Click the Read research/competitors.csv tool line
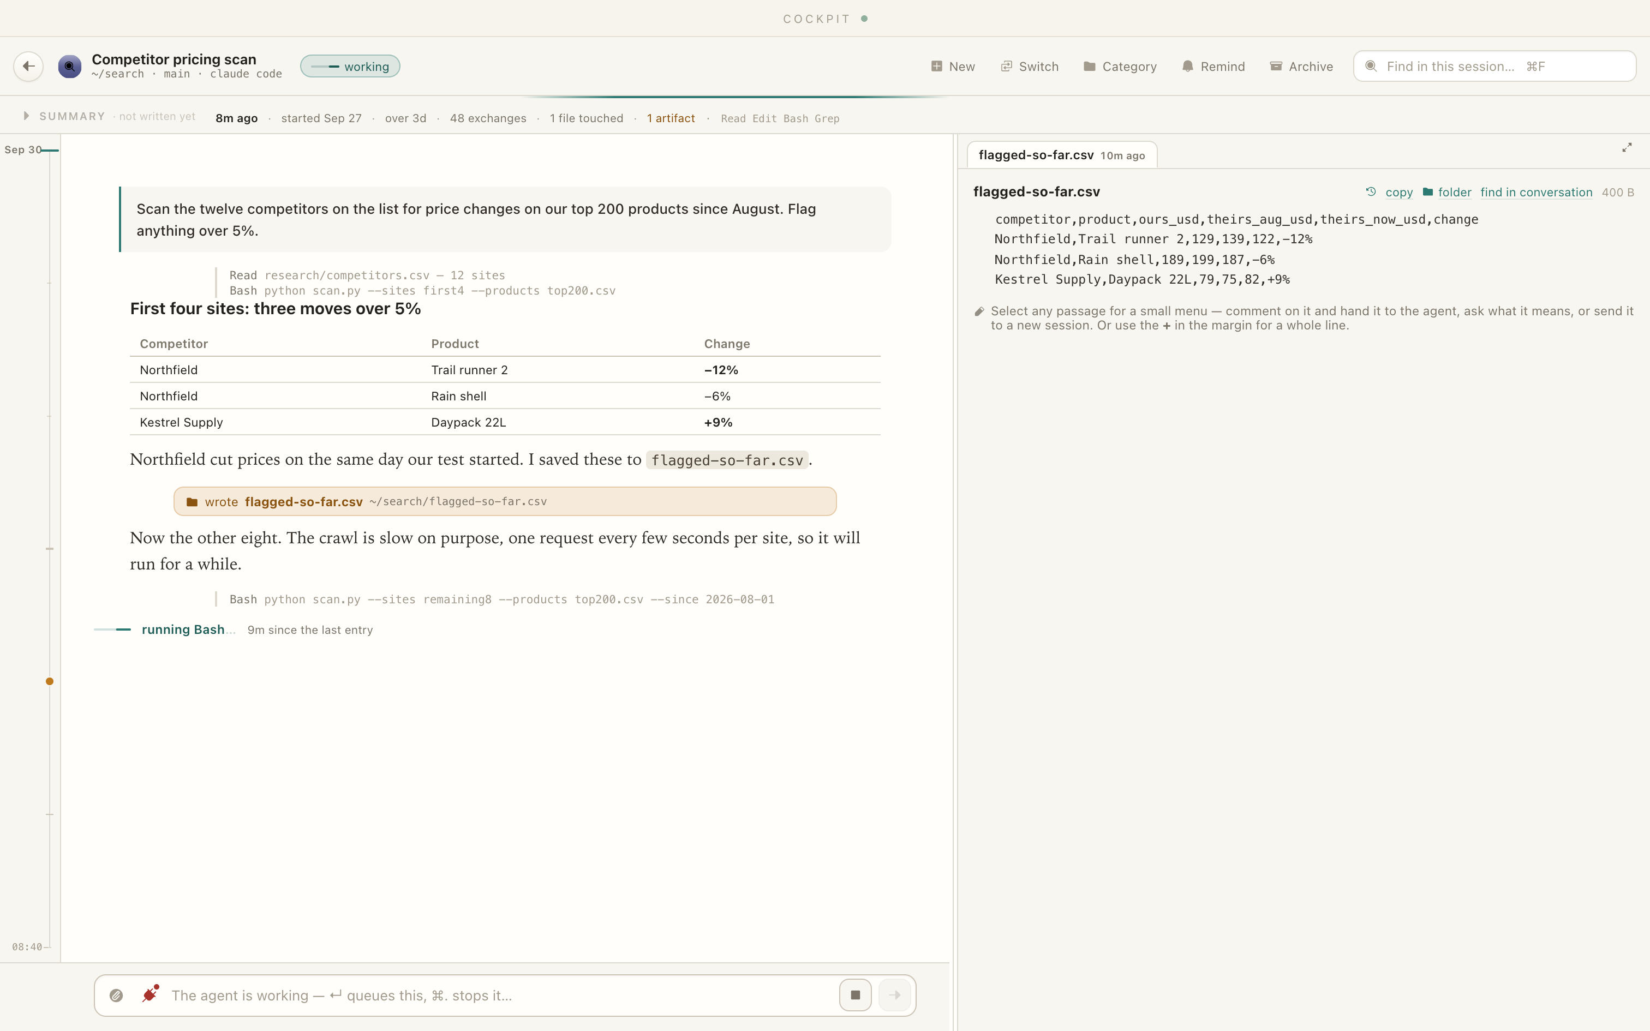Screen dimensions: 1650x1031 (x=367, y=275)
